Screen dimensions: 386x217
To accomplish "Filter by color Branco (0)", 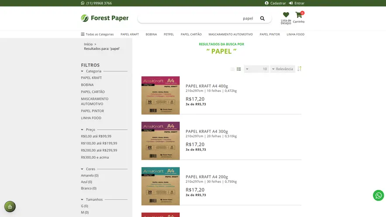I will [89, 188].
